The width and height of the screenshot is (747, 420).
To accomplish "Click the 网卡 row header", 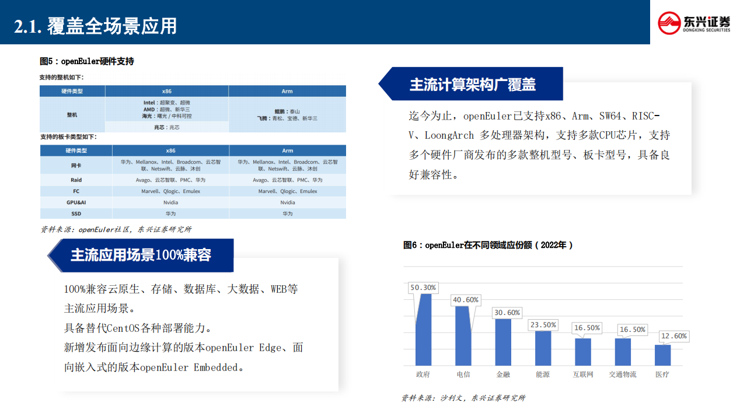I will coord(76,165).
